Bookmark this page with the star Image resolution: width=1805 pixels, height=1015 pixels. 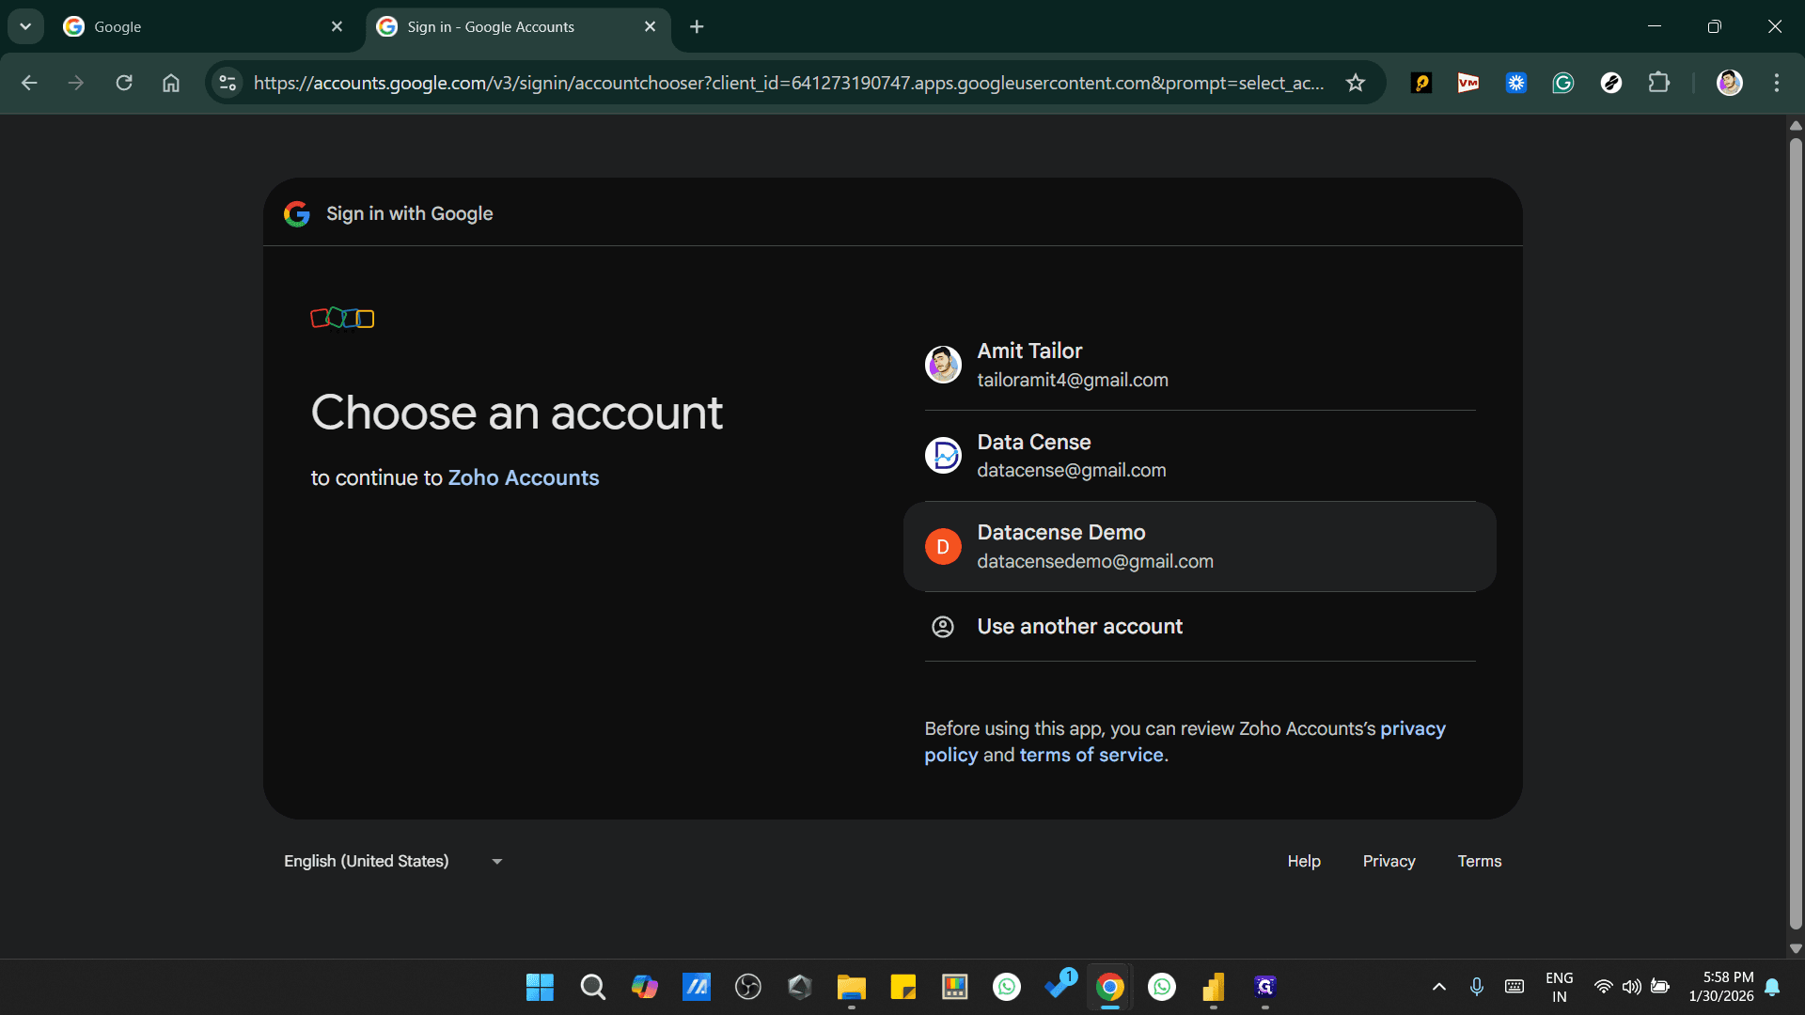point(1355,83)
